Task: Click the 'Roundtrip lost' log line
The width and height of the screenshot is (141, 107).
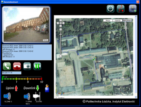Action: tap(7, 53)
